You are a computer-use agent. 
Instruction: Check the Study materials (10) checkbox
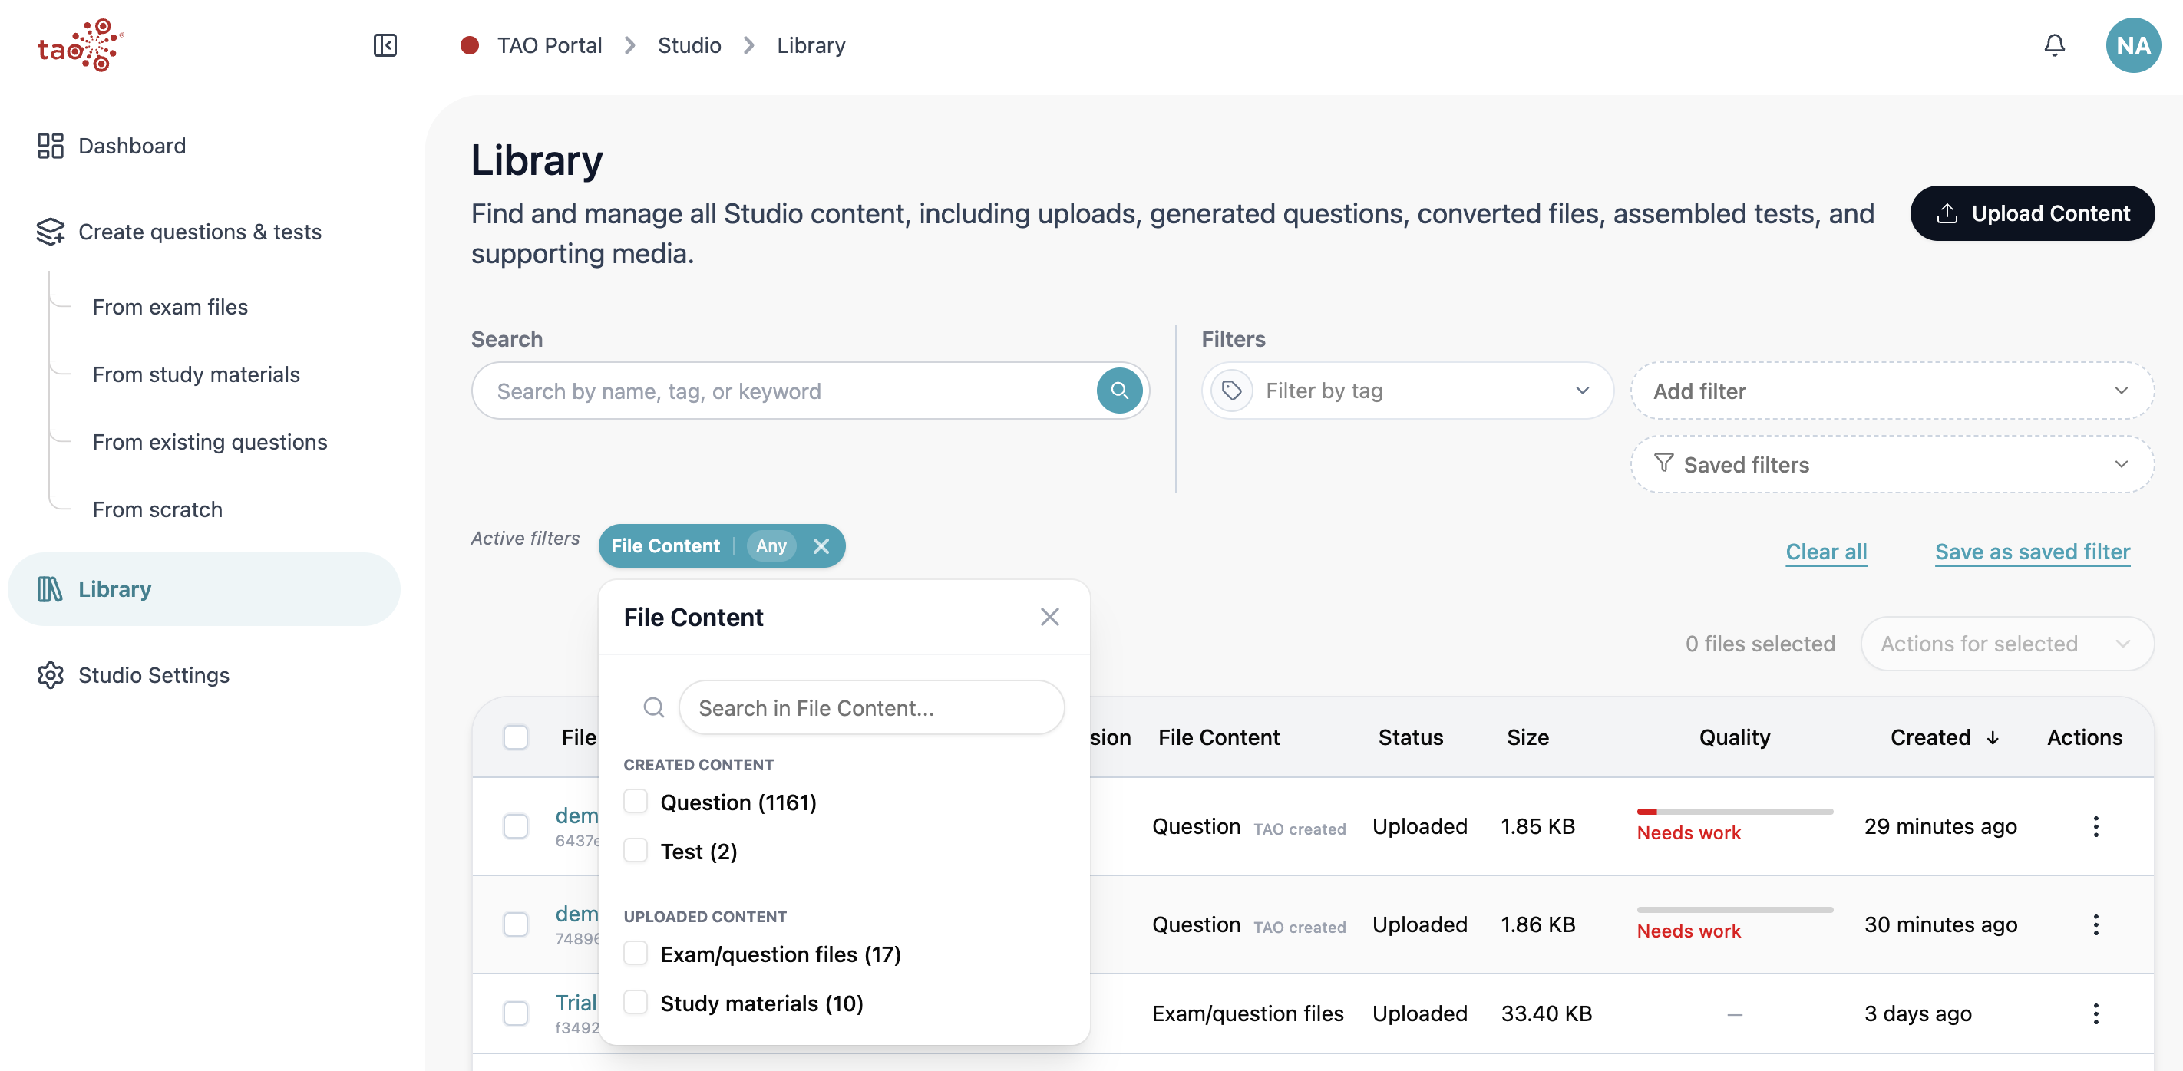pyautogui.click(x=636, y=1003)
